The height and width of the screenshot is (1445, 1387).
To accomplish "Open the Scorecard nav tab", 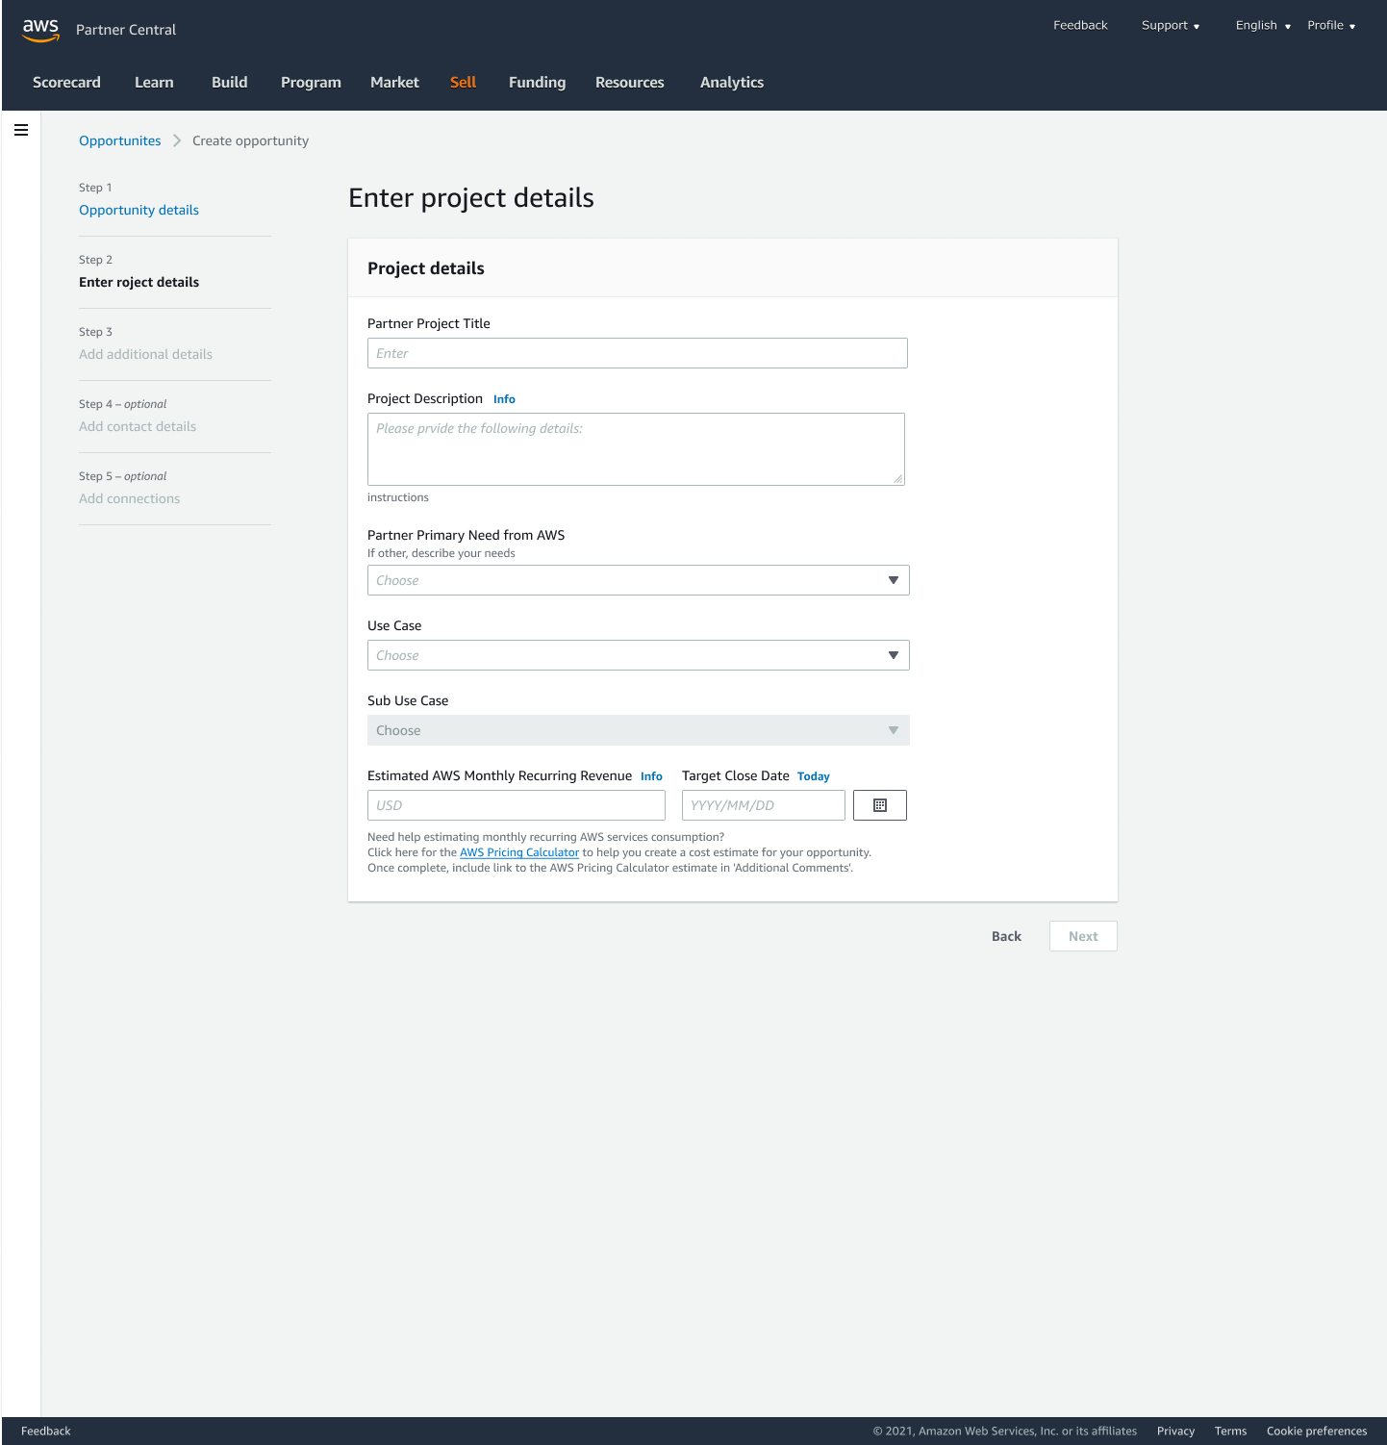I will click(x=66, y=83).
